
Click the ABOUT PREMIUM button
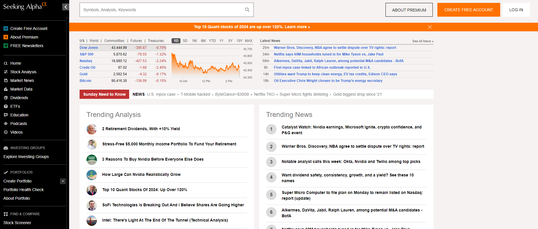pos(409,10)
